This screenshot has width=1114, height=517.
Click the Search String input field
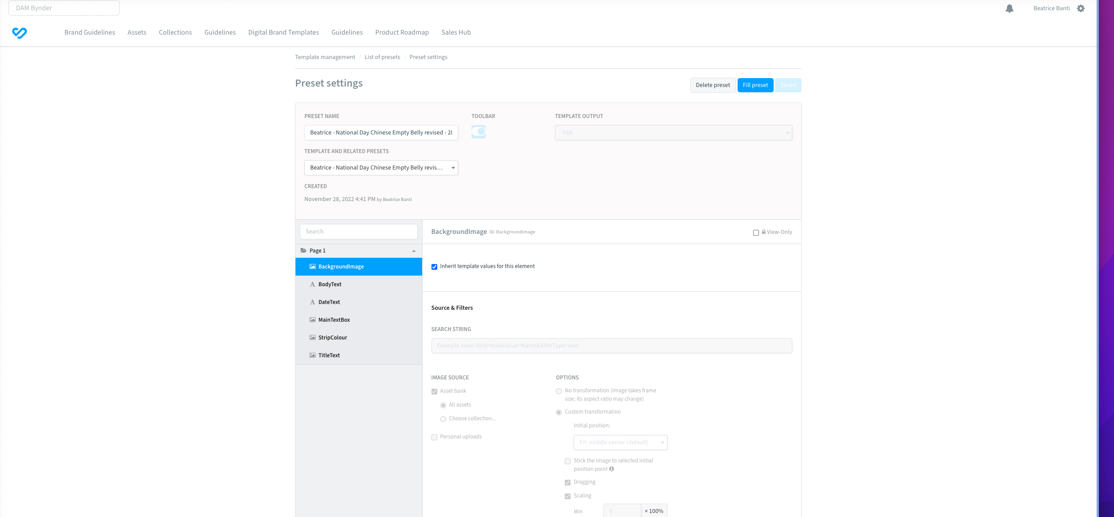point(611,346)
